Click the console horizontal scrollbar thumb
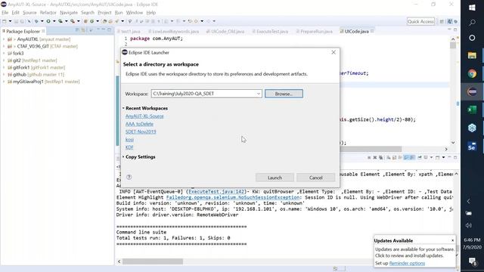The height and width of the screenshot is (272, 484). click(x=153, y=261)
